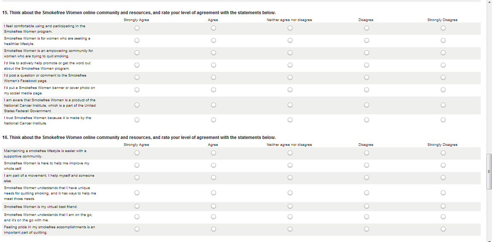Mark Neither for virtual best friend statement
Screen dimensions: 492x242
[290, 206]
